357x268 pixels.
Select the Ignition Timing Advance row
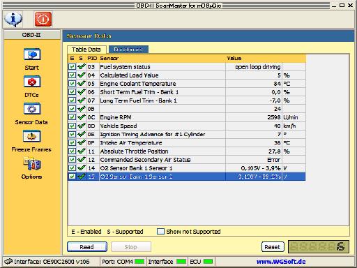click(187, 134)
